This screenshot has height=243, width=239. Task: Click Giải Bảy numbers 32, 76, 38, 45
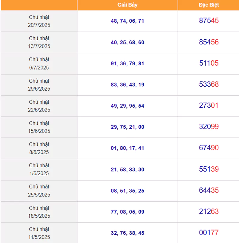(127, 233)
